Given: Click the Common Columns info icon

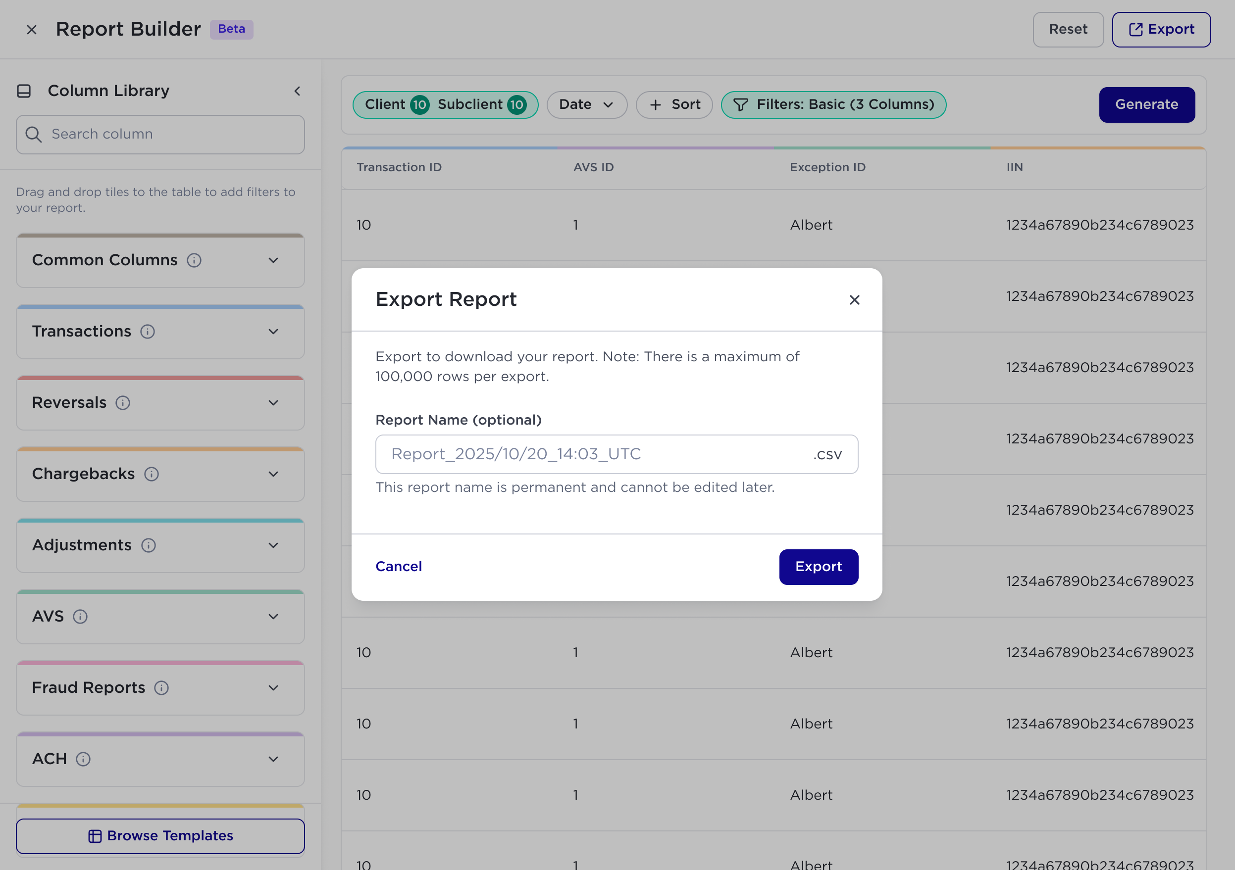Looking at the screenshot, I should pyautogui.click(x=194, y=261).
